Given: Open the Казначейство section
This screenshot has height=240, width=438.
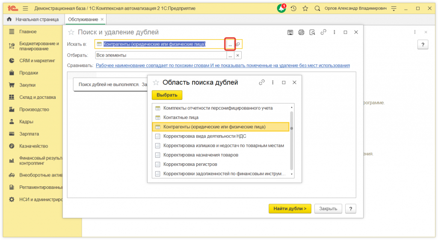Looking at the screenshot, I should [33, 146].
